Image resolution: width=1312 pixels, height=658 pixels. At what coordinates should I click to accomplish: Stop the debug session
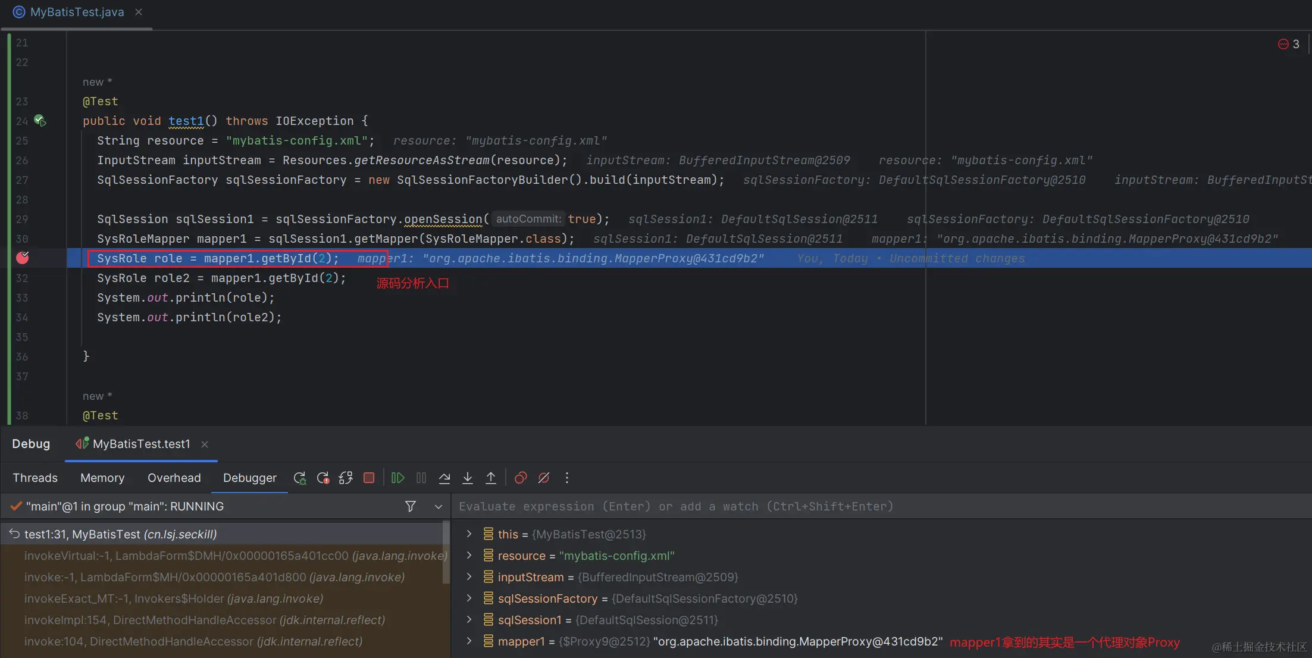click(369, 478)
